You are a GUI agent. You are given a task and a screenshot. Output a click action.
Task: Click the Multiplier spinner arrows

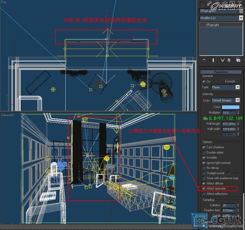[x=238, y=113]
